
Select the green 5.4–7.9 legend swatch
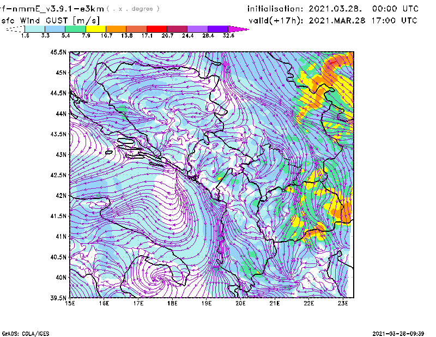pos(75,29)
